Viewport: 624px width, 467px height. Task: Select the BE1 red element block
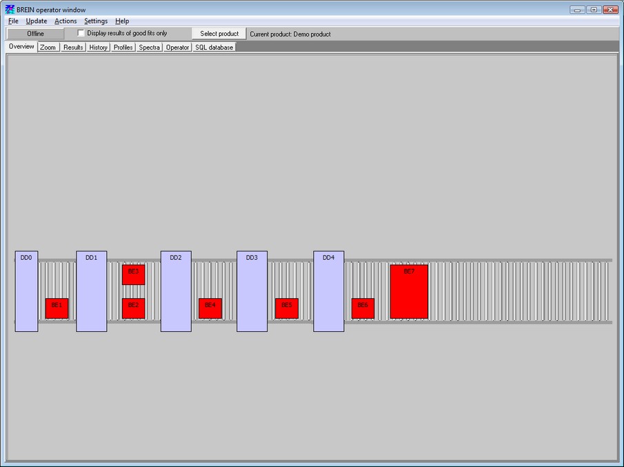[57, 309]
